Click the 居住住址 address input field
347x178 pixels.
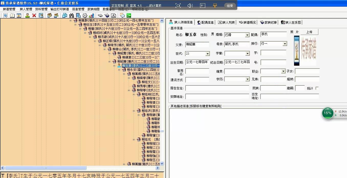click(x=217, y=88)
